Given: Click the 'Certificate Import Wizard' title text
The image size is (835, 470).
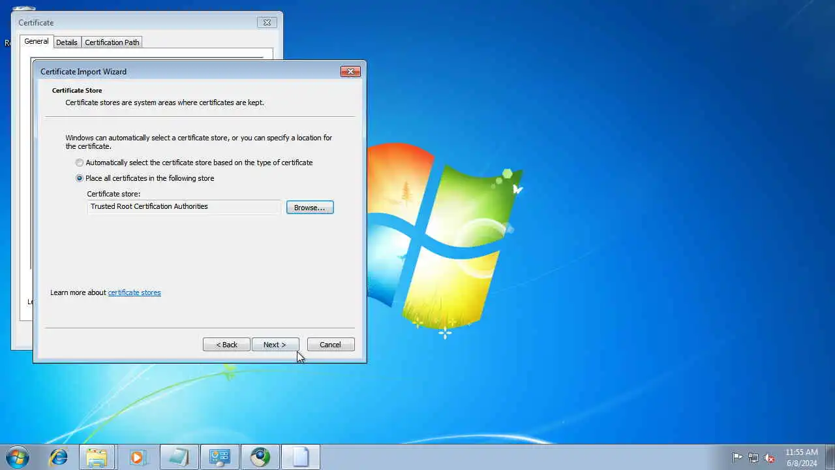Looking at the screenshot, I should pyautogui.click(x=83, y=72).
